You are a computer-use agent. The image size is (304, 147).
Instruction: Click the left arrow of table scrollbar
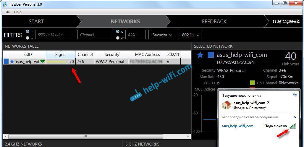click(x=5, y=137)
